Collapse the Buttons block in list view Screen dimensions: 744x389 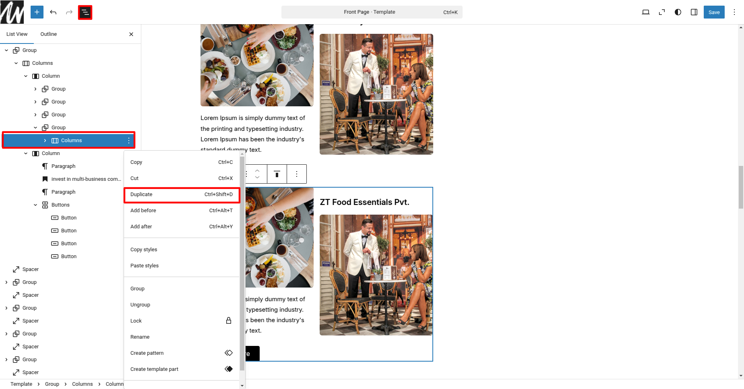pyautogui.click(x=35, y=205)
